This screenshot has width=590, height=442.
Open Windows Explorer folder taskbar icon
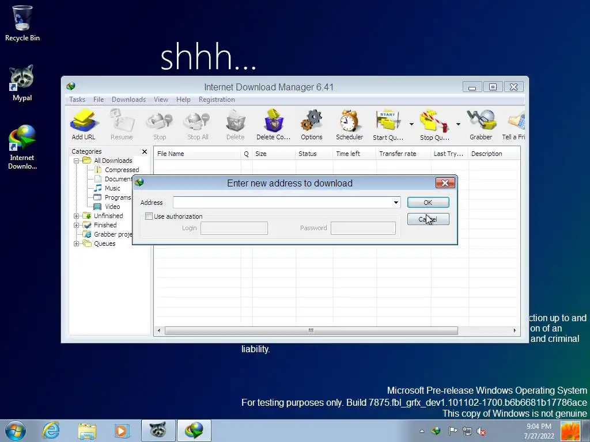point(86,430)
